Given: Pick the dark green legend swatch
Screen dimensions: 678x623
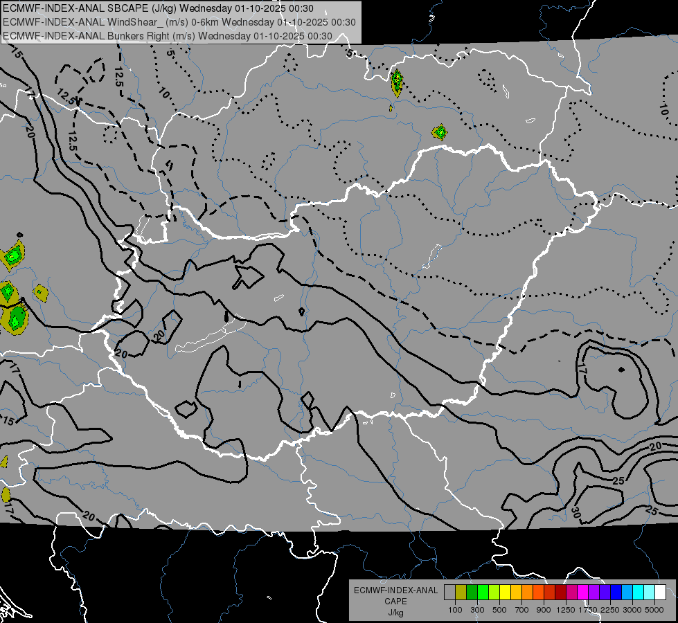Looking at the screenshot, I should coord(472,593).
